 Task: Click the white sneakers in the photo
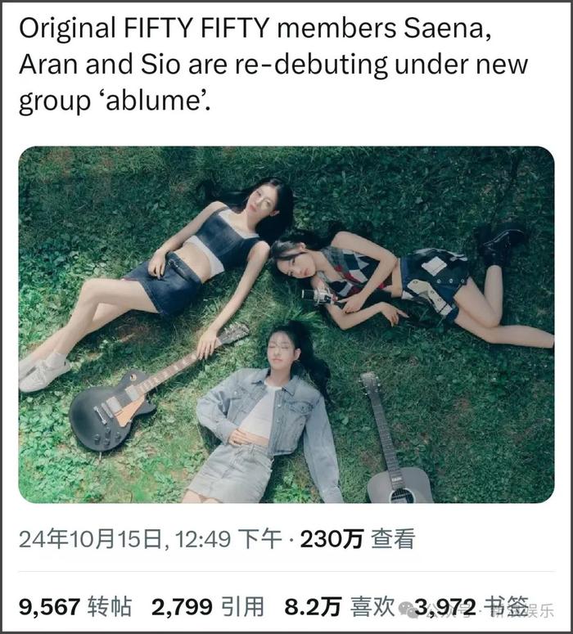click(x=43, y=372)
